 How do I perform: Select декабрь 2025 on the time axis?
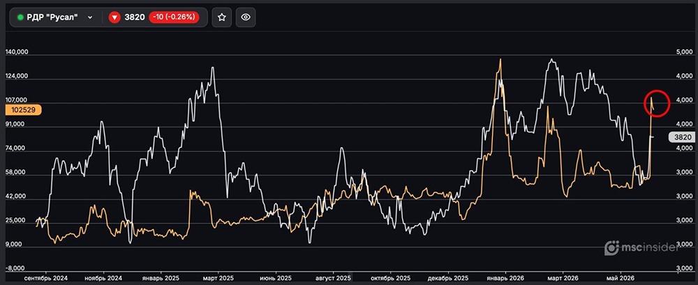coord(448,278)
